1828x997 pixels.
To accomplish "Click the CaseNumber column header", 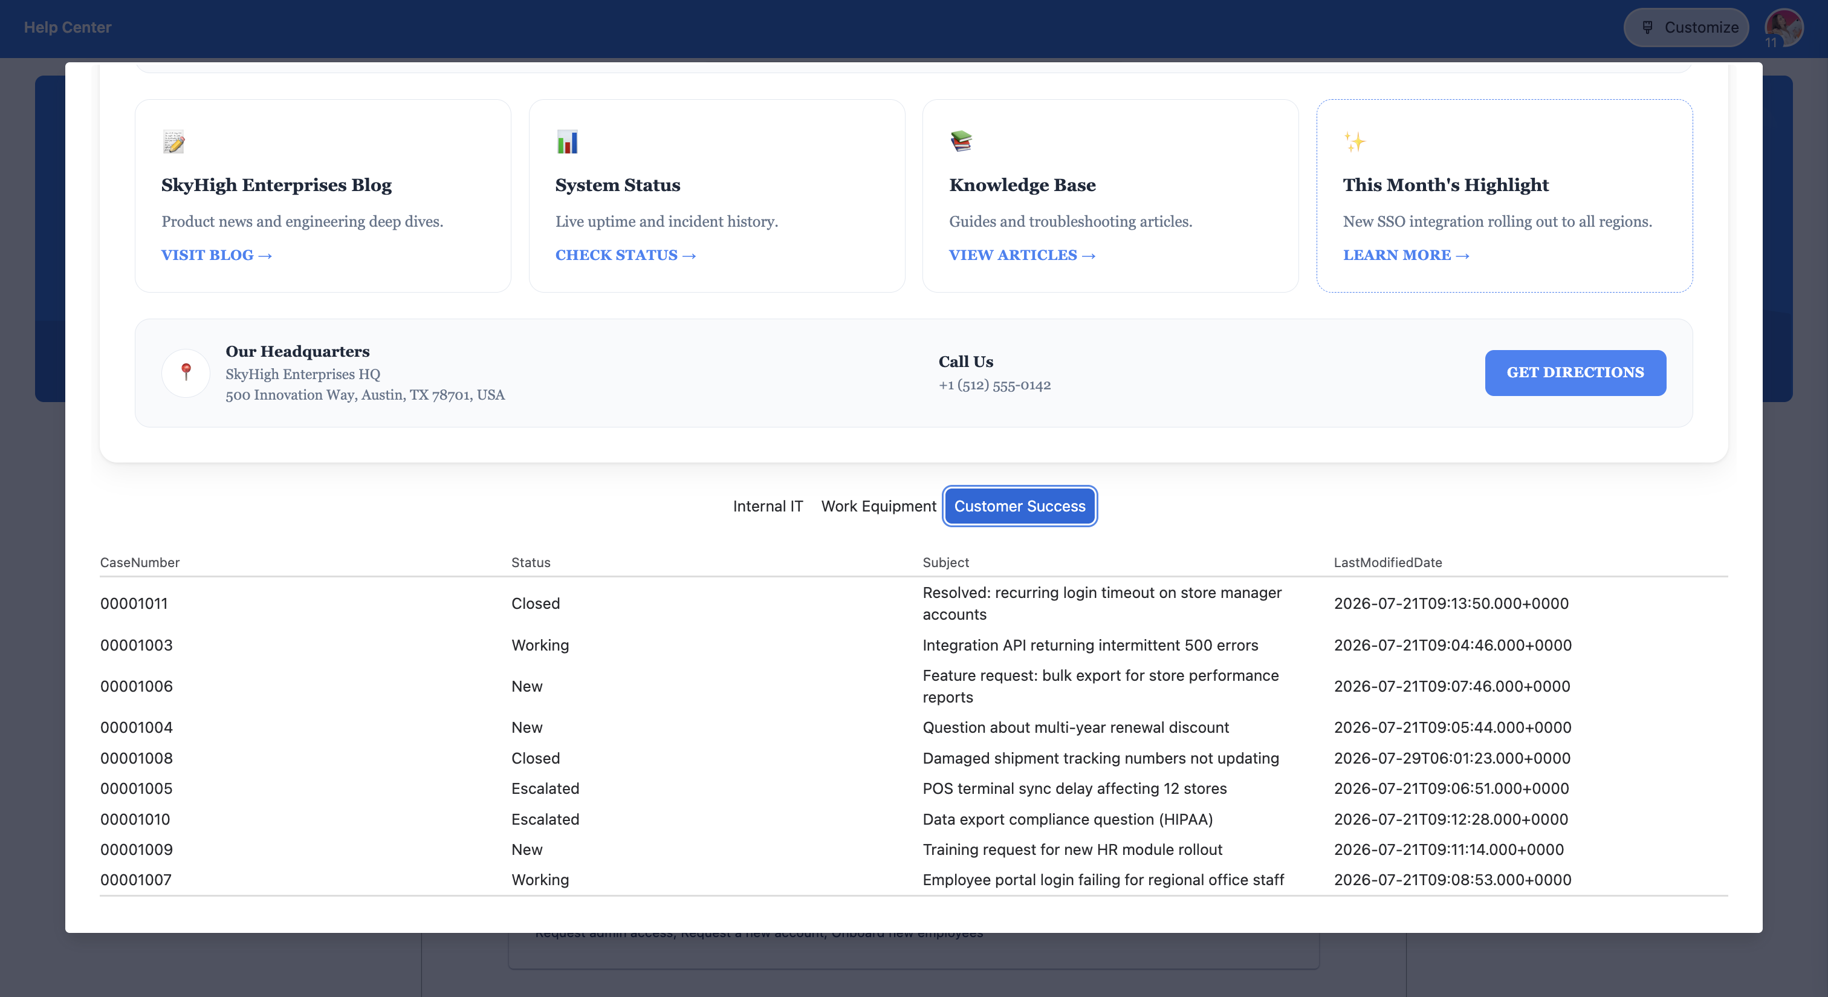I will point(140,562).
